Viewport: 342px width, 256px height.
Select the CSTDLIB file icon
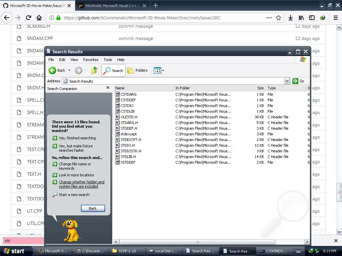click(x=118, y=111)
